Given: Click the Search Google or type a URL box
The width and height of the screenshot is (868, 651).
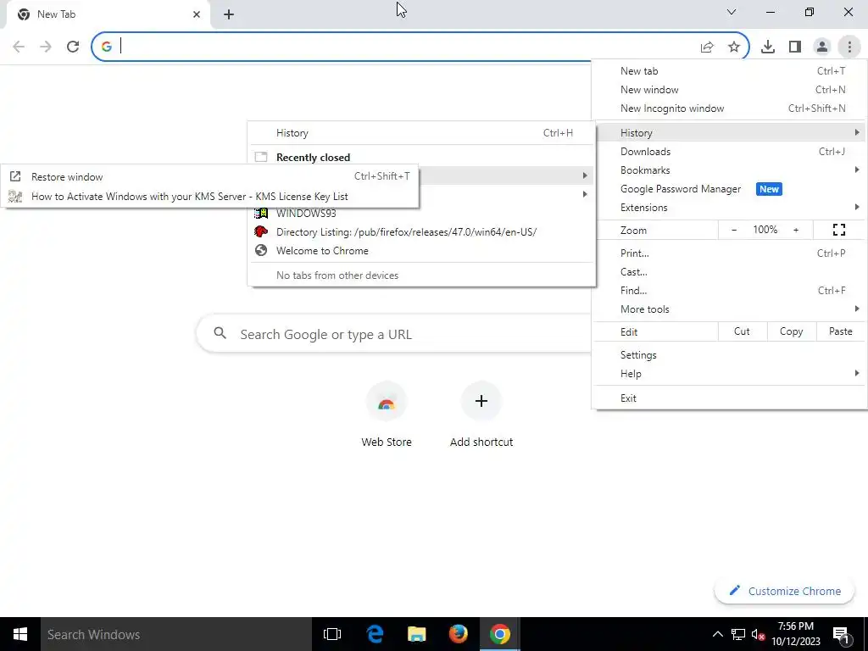Looking at the screenshot, I should (394, 334).
